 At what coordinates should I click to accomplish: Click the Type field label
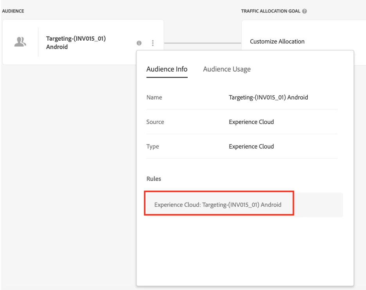(152, 147)
